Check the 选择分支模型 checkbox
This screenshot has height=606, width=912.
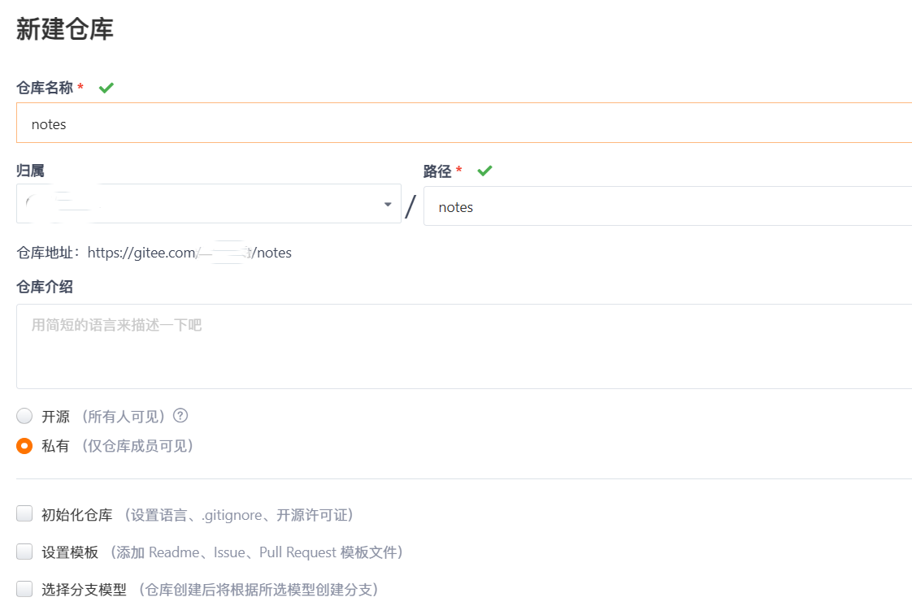pos(24,590)
